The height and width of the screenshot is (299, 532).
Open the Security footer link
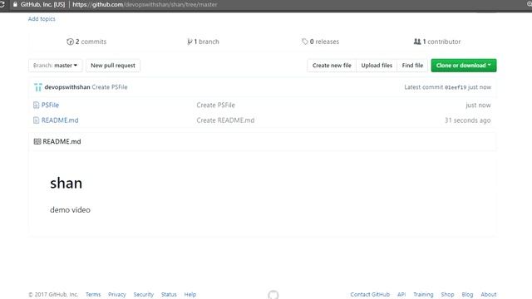coord(144,295)
